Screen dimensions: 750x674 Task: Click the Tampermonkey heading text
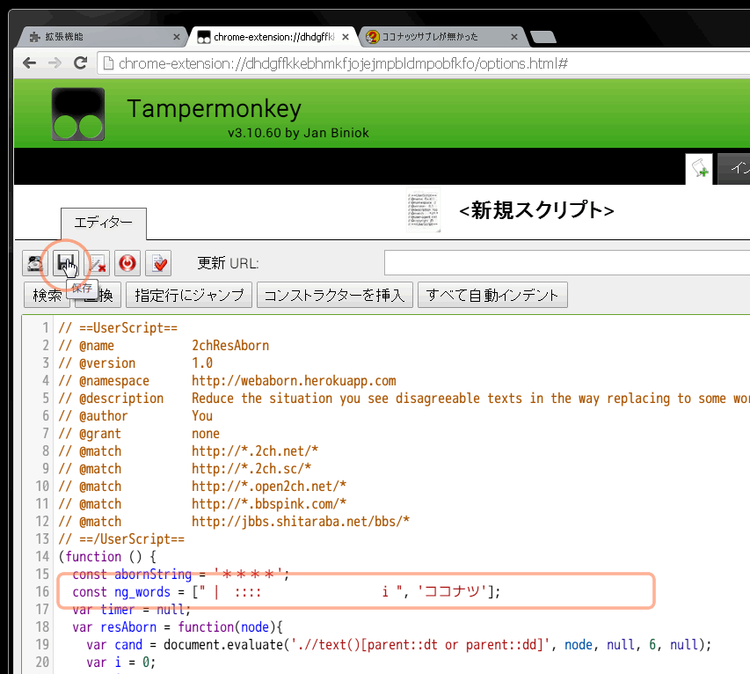click(215, 108)
